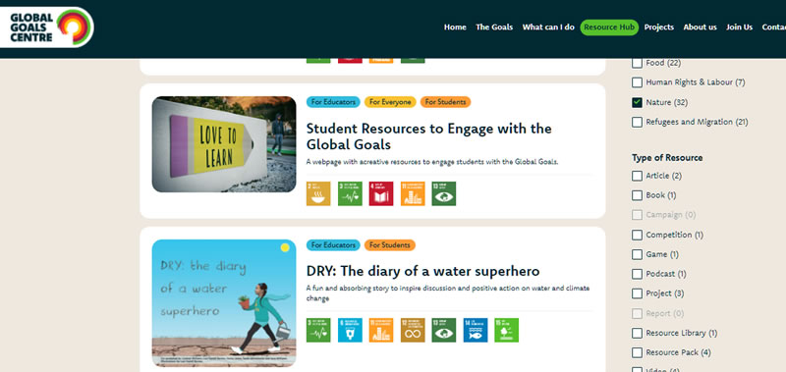This screenshot has height=372, width=786.
Task: Click For Students tag on DRY diary card
Action: tap(389, 245)
